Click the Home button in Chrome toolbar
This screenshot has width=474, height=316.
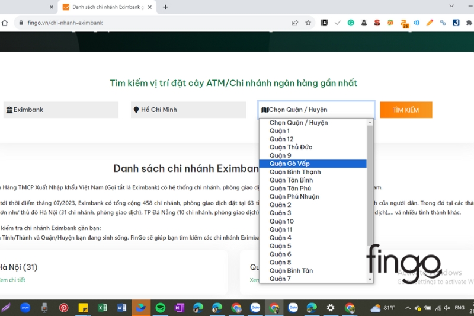[x=5, y=23]
